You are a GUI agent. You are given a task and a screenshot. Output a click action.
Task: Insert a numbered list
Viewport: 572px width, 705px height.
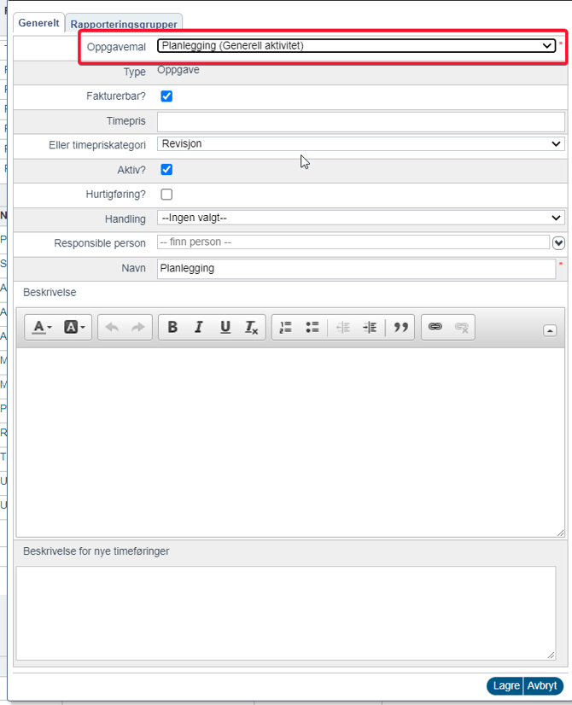coord(286,328)
